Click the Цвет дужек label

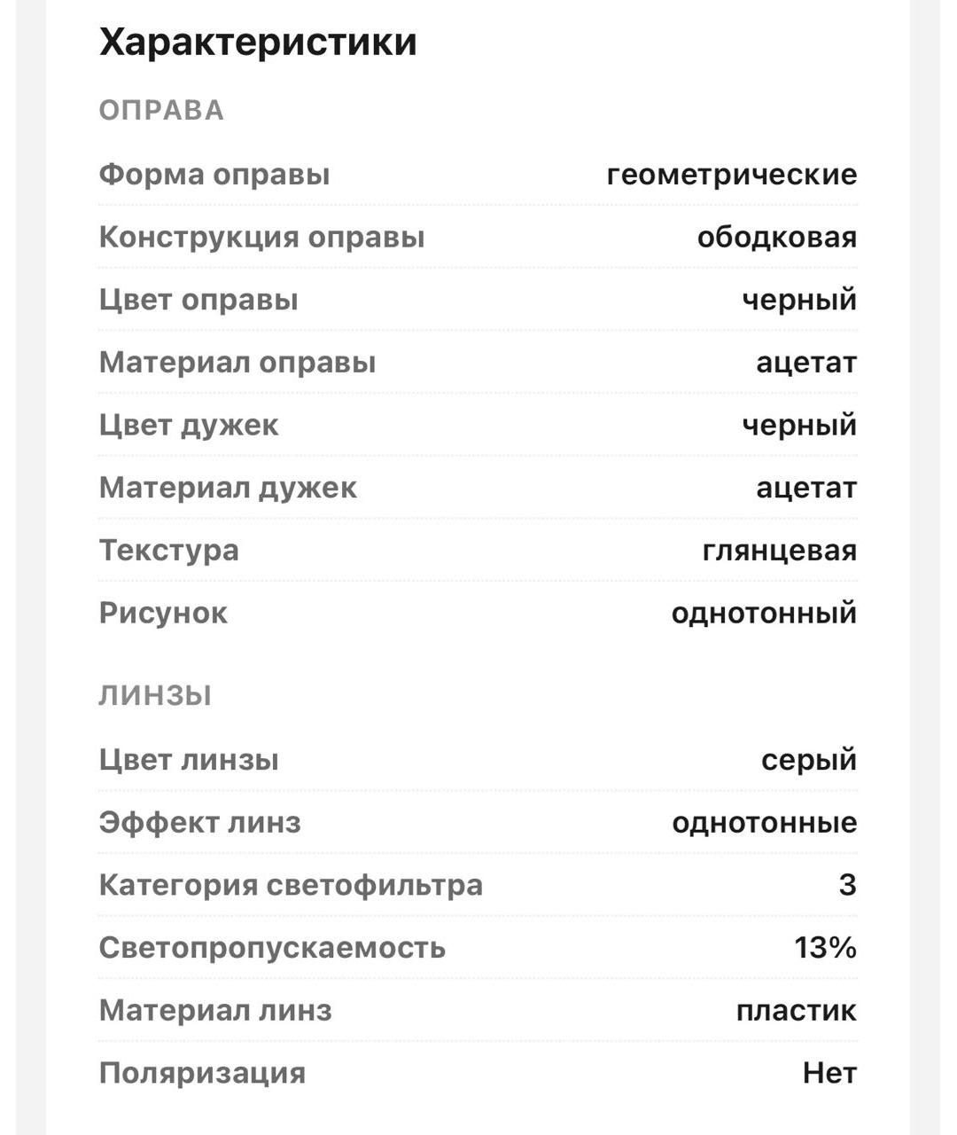click(x=189, y=425)
